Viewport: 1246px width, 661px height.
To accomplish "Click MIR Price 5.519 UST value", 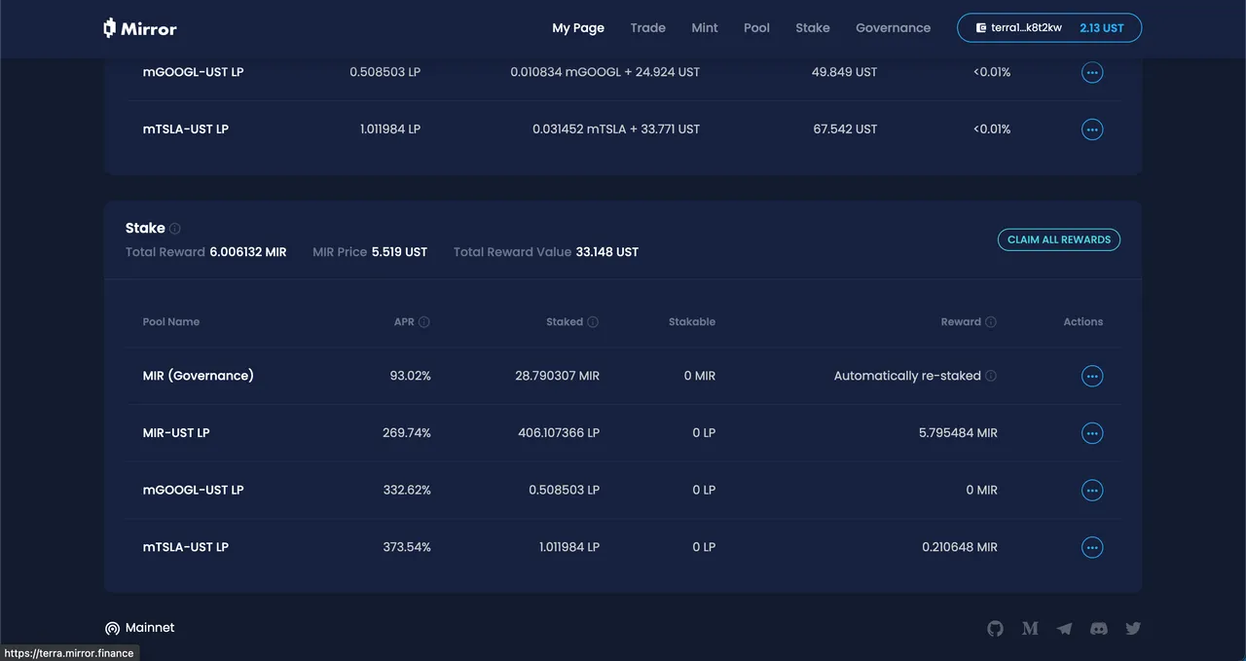I will [399, 252].
